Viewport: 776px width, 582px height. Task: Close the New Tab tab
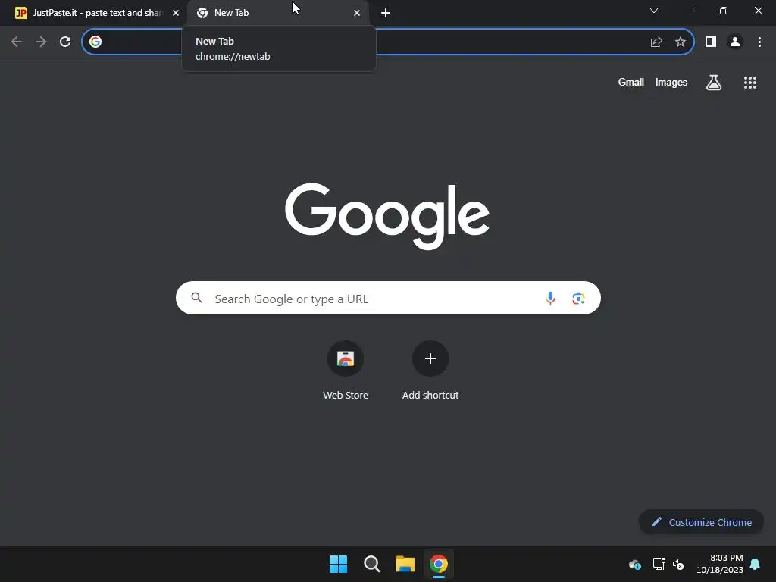[357, 13]
